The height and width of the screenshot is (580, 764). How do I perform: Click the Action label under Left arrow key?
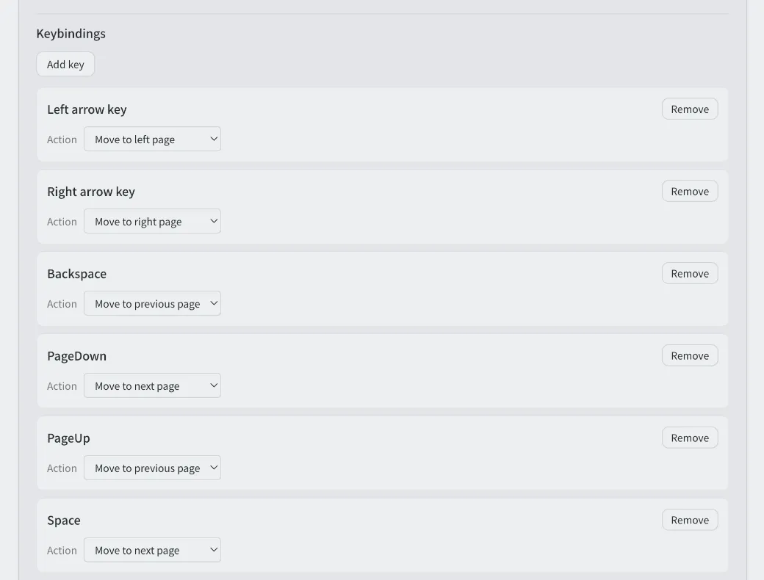(x=62, y=139)
